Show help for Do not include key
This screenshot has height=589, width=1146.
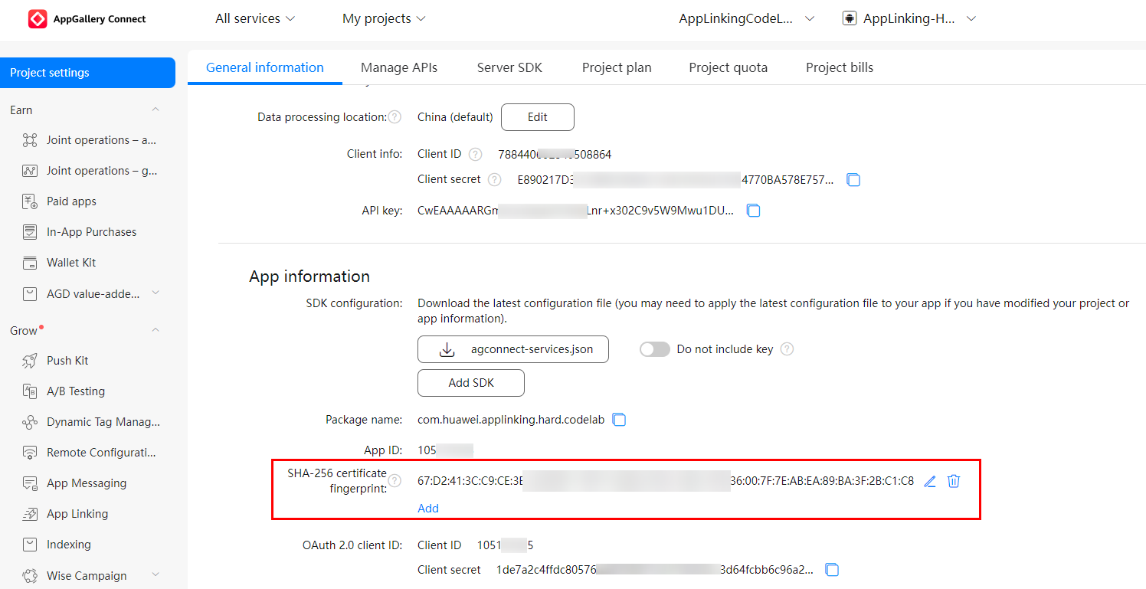point(787,349)
